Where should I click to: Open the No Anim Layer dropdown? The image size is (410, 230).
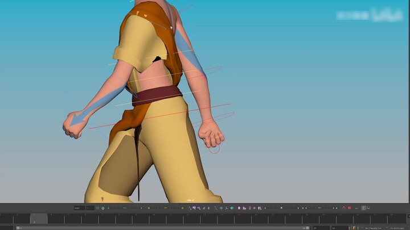(397, 227)
